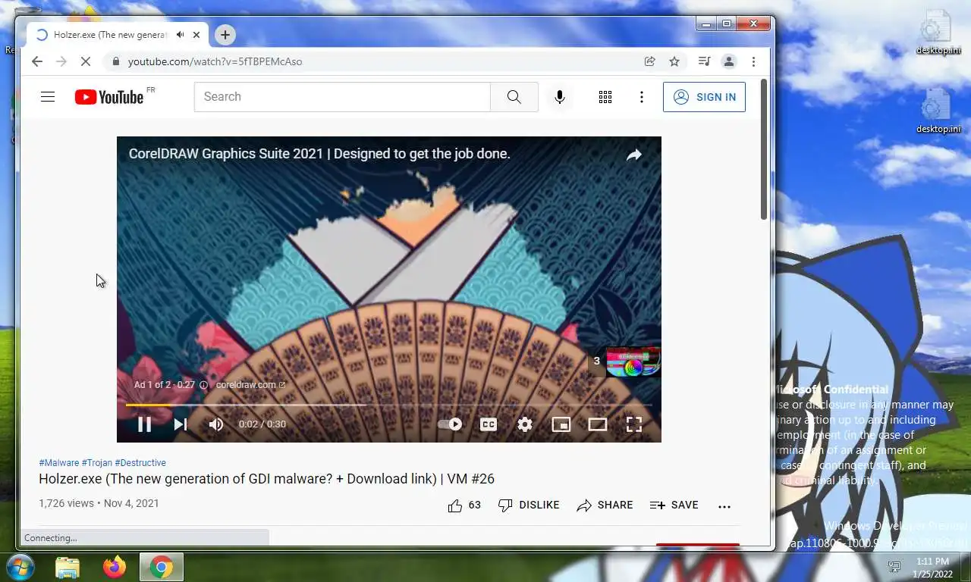Select the upper desktop.ini desktop icon
This screenshot has height=582, width=971.
coord(938,32)
